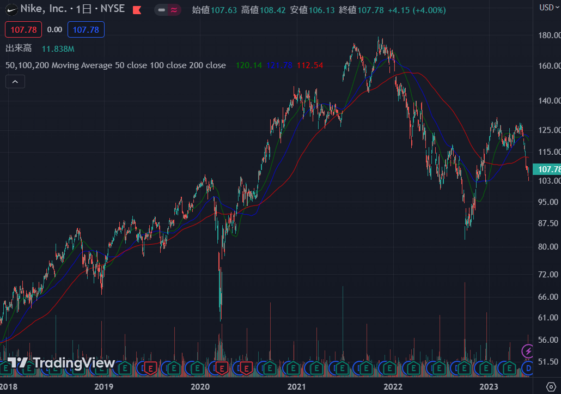Click the 56.00 price scale label
This screenshot has height=394, width=561.
tap(548, 340)
